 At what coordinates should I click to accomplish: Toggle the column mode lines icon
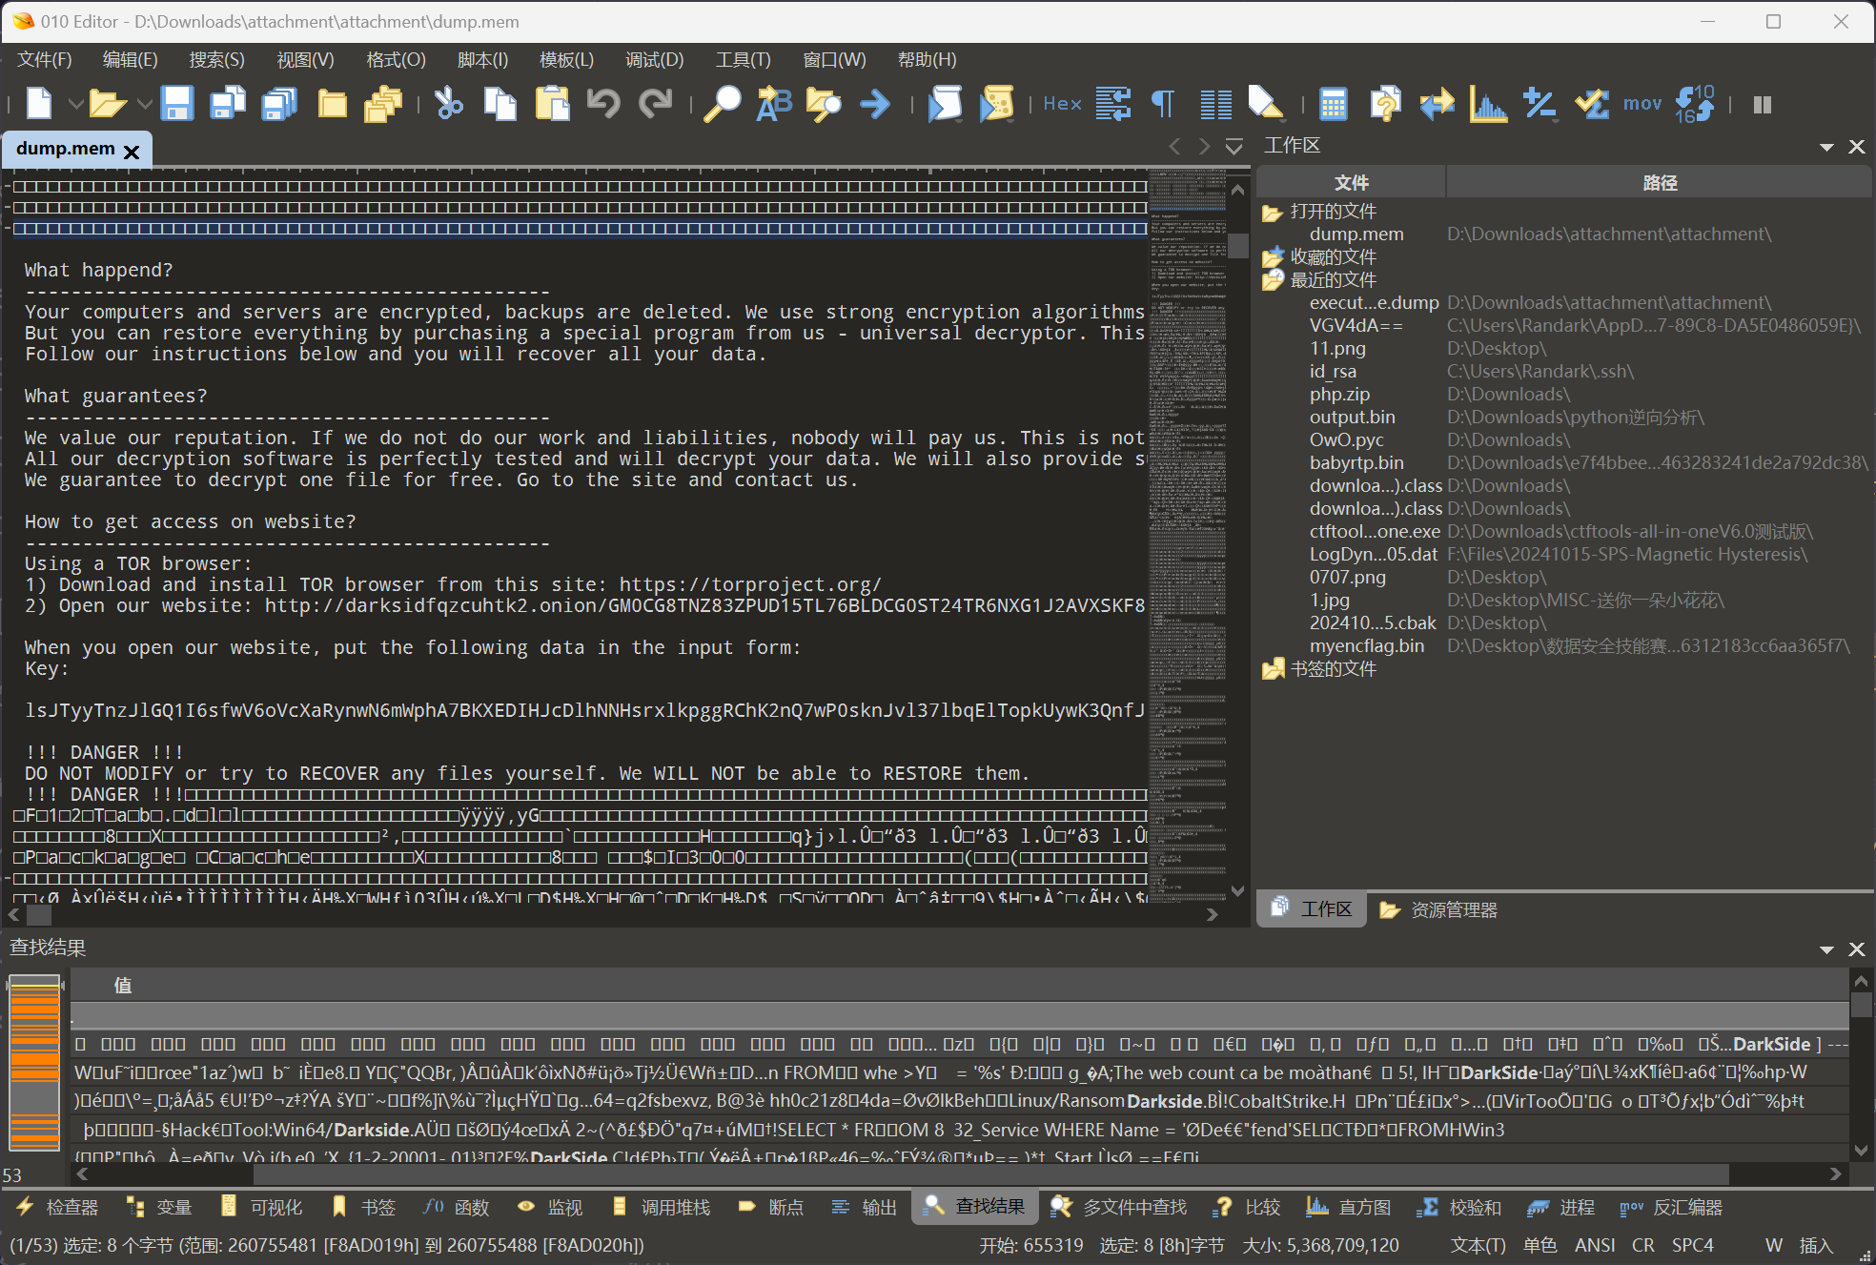coord(1215,103)
